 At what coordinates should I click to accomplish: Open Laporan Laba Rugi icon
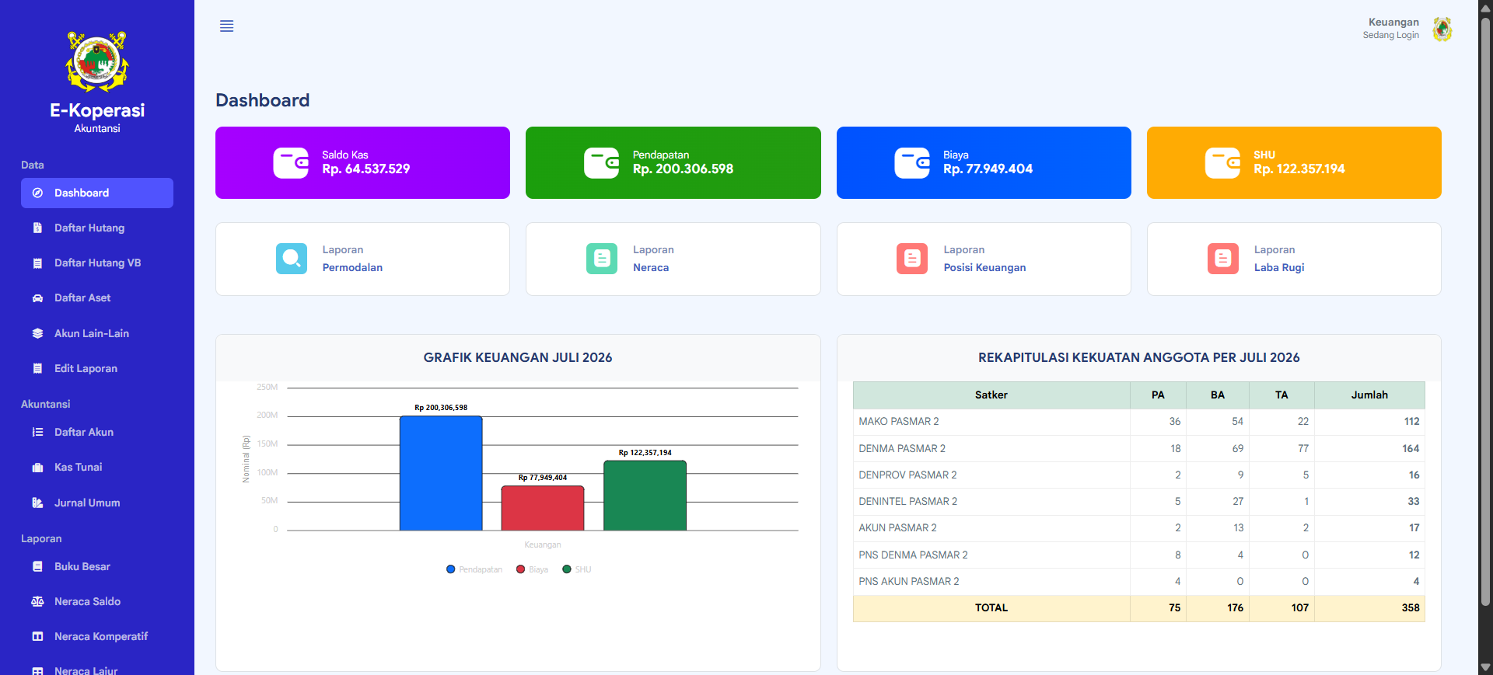pos(1223,259)
